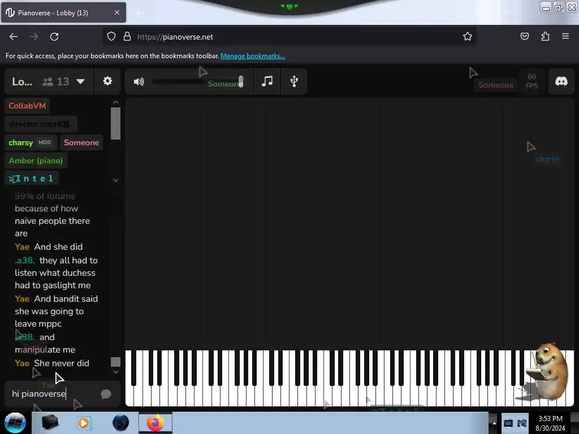Open the music note sound menu
Screen dimensions: 579x434
[x=267, y=81]
